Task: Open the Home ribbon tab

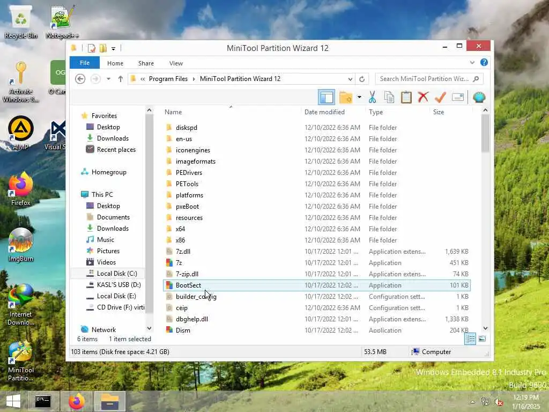Action: tap(115, 63)
